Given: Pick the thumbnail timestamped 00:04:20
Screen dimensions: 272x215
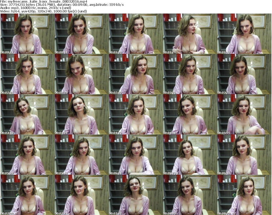Looking at the screenshot, I should point(136,115).
